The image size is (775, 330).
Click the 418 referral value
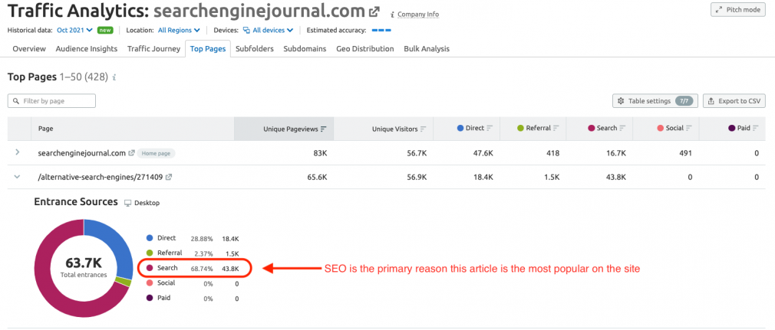click(x=552, y=153)
